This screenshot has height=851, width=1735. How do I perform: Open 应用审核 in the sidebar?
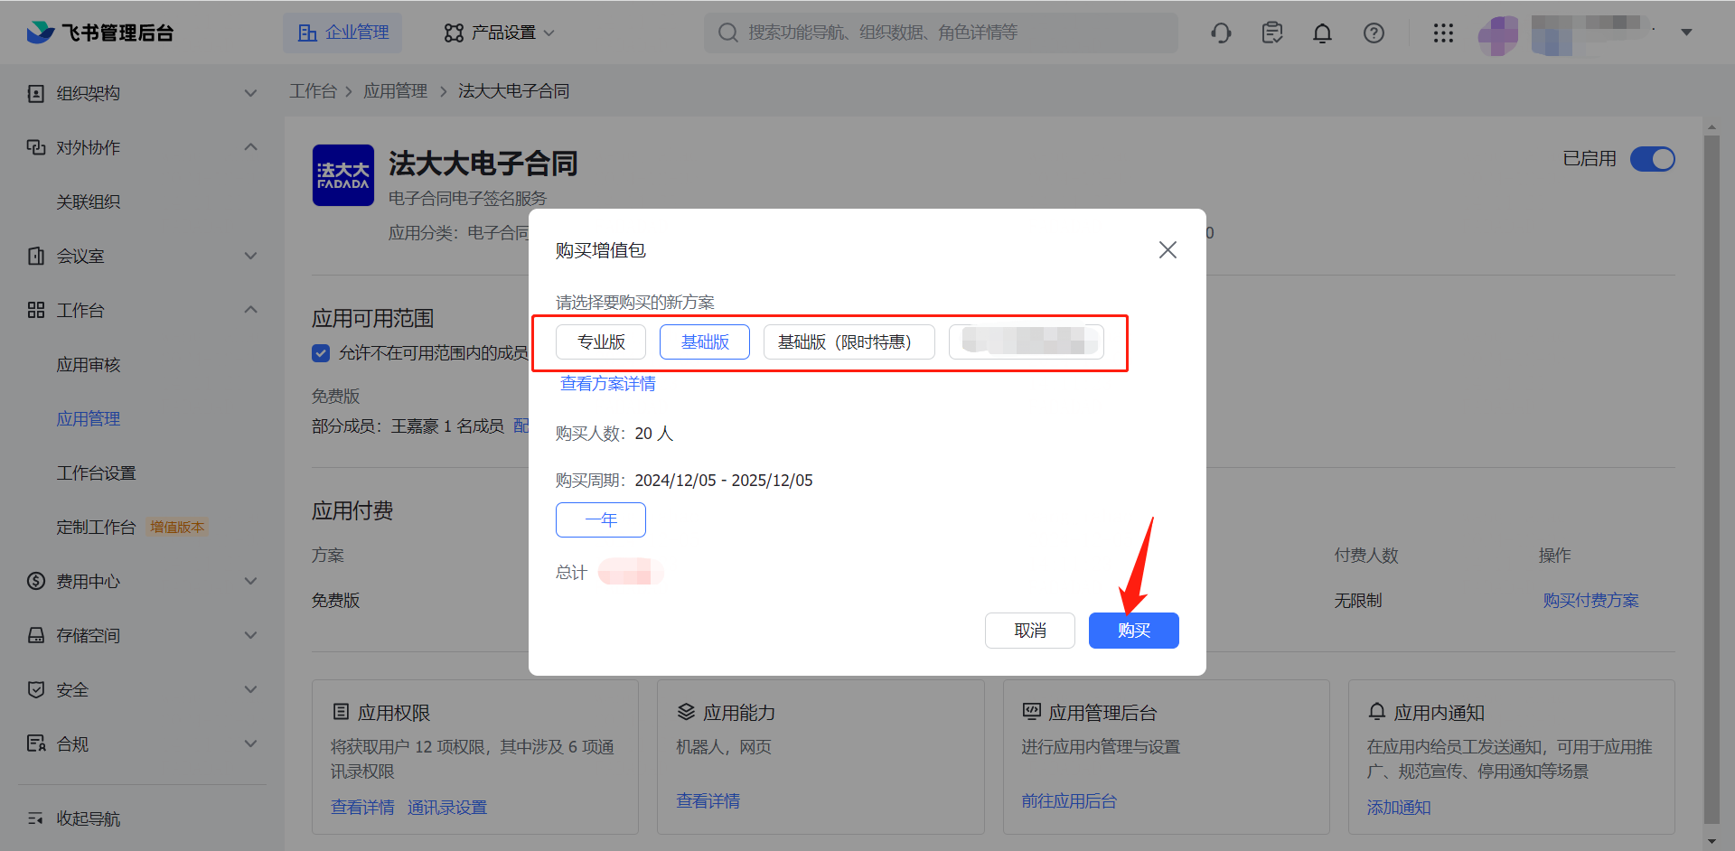click(x=89, y=364)
